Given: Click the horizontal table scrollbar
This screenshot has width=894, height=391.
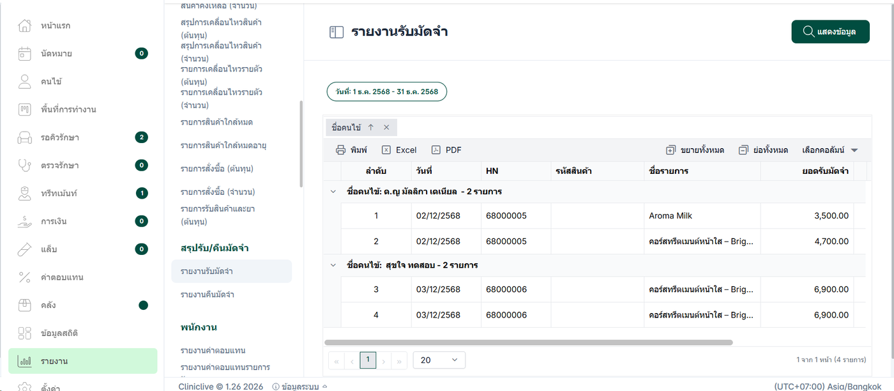Looking at the screenshot, I should coord(529,342).
